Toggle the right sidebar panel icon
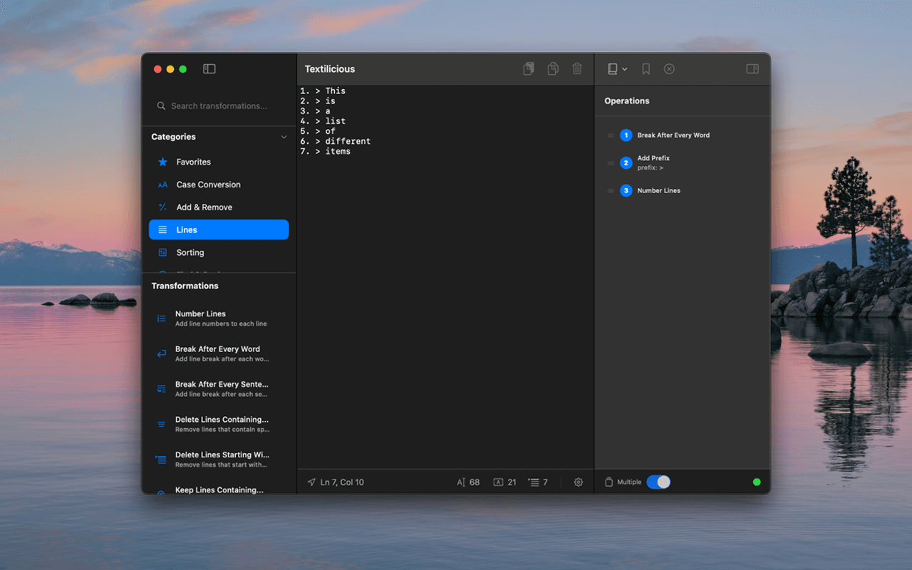This screenshot has height=570, width=912. pos(752,68)
